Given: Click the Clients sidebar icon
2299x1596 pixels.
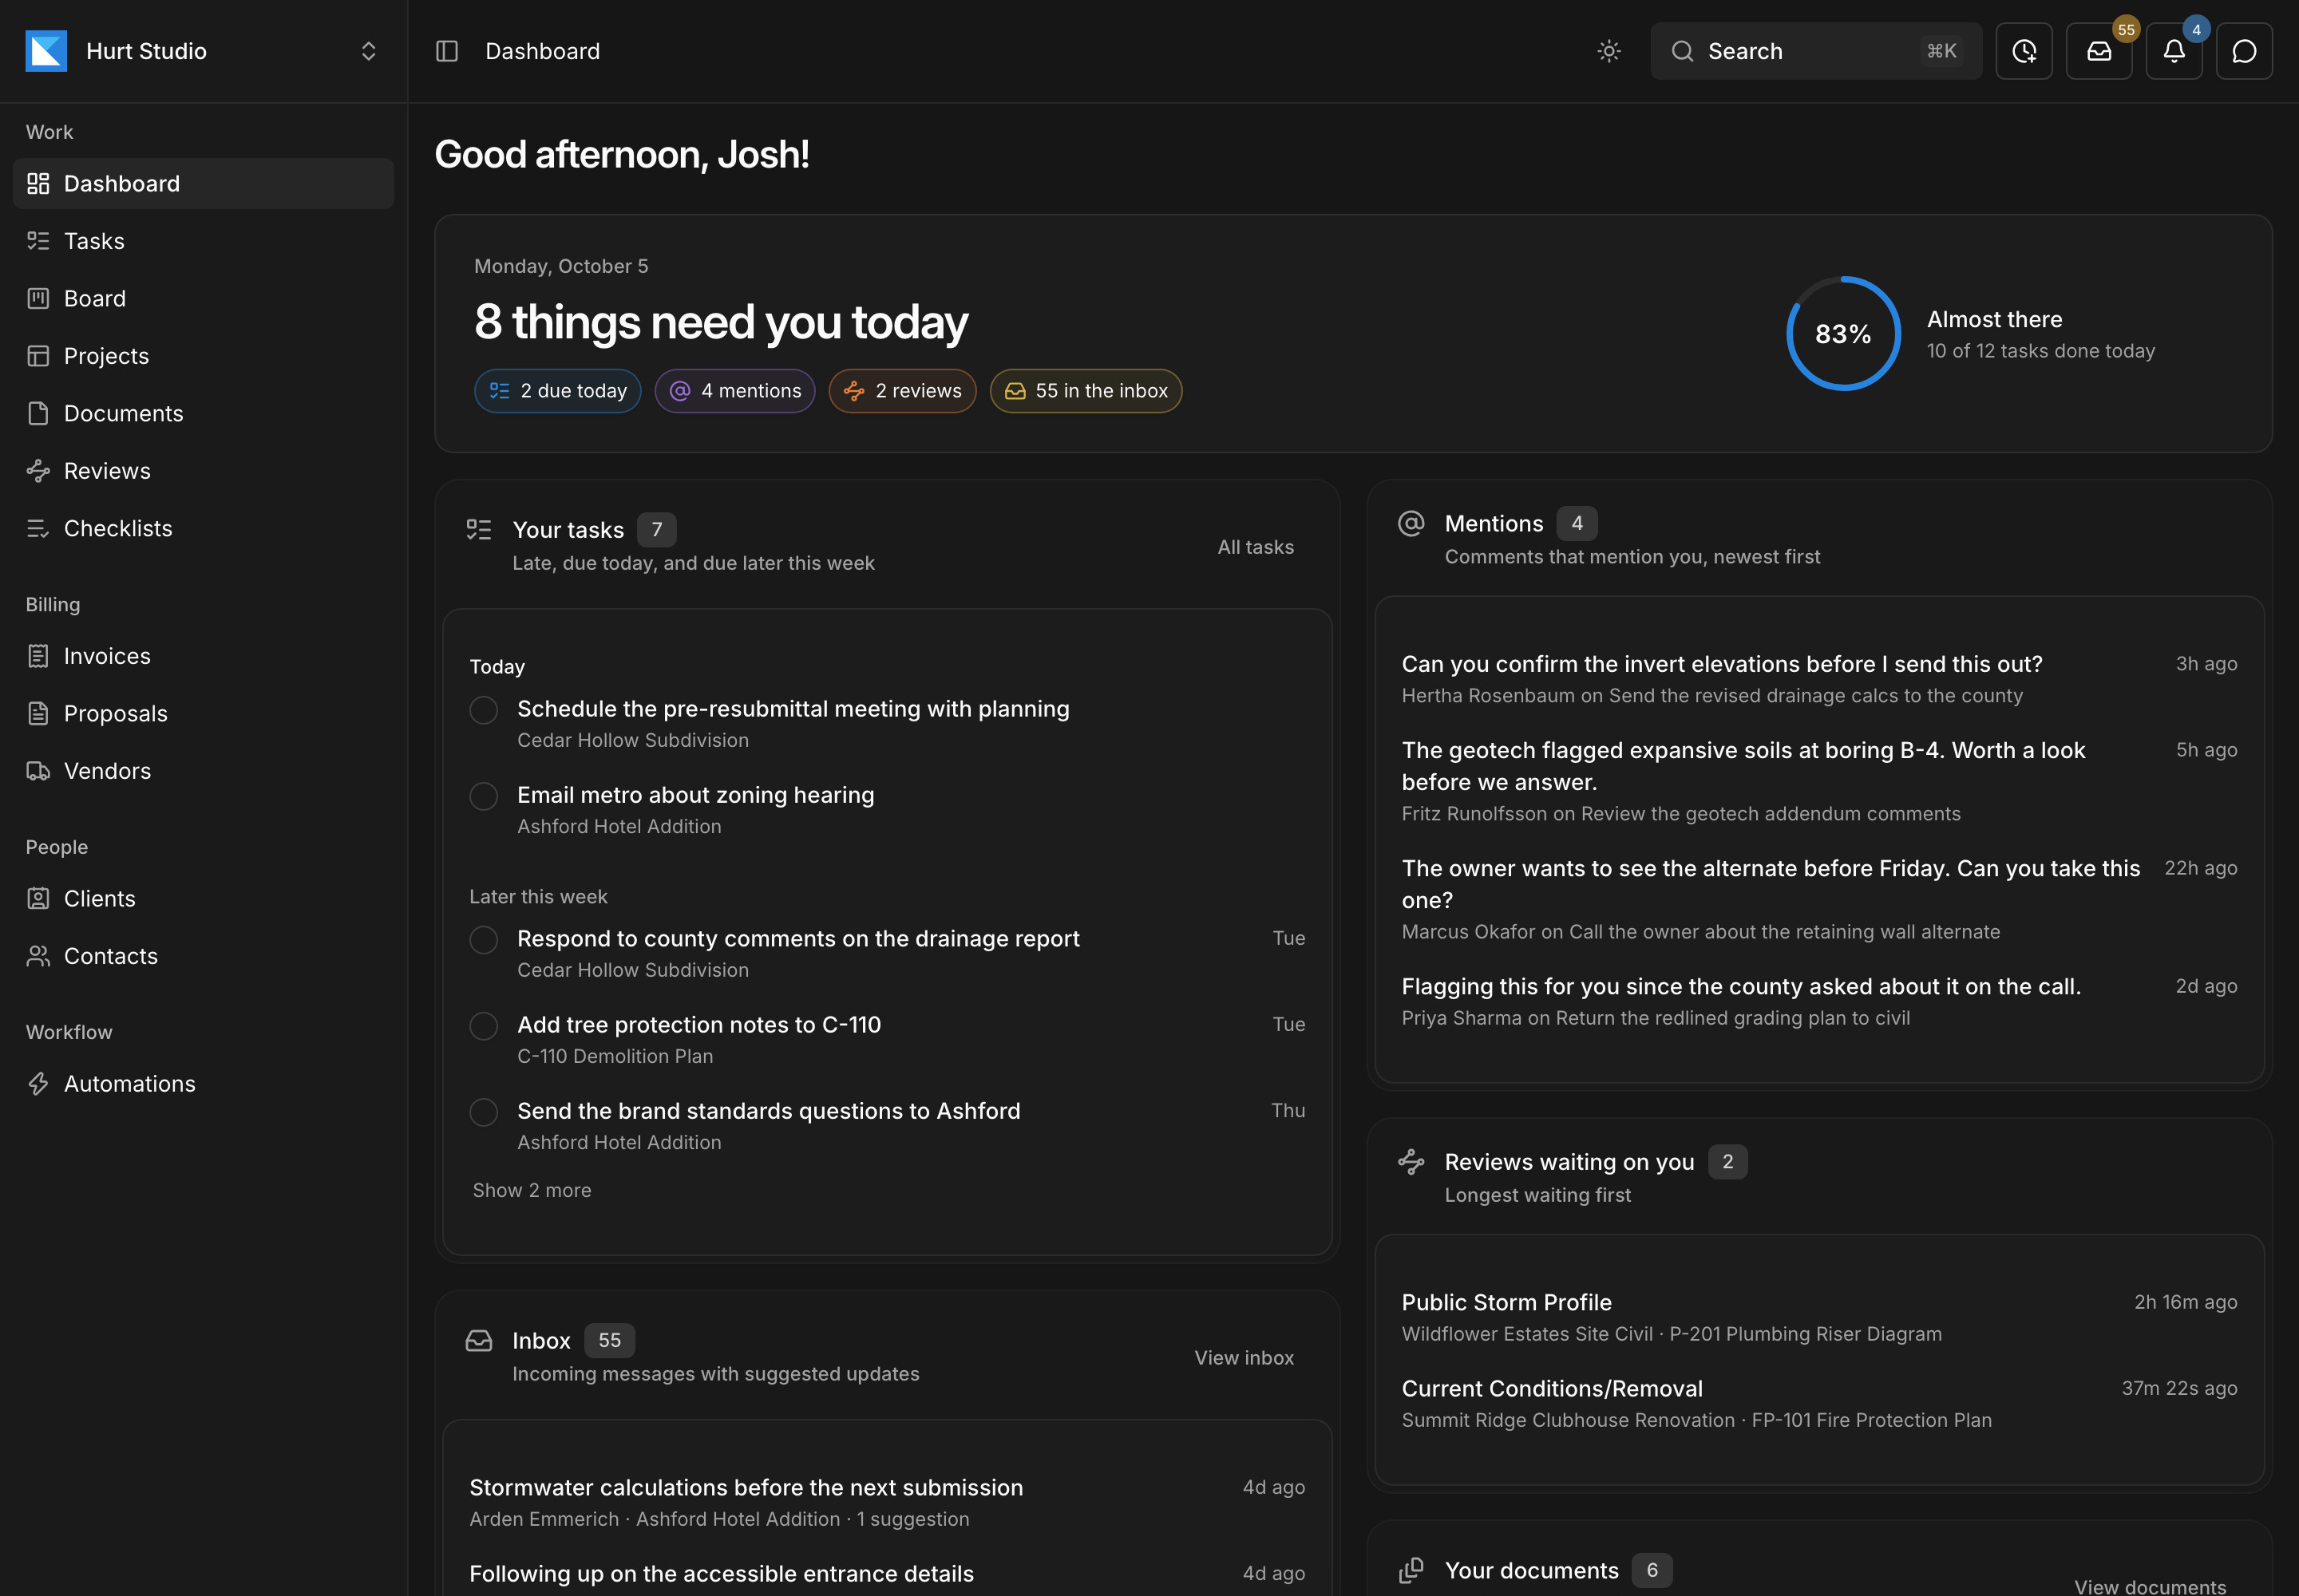Looking at the screenshot, I should (38, 898).
